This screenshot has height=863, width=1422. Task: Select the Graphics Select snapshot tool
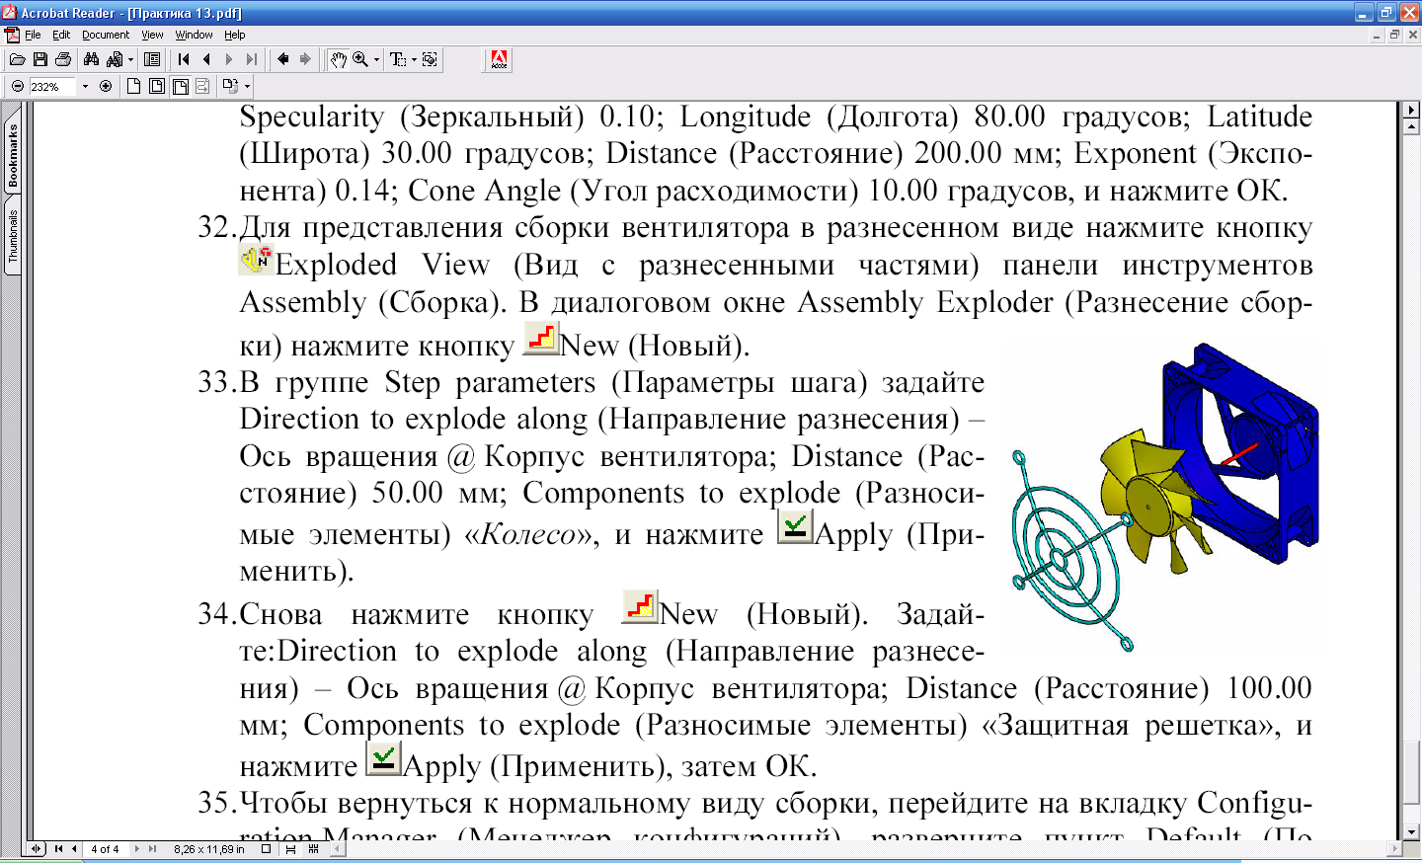tap(430, 60)
